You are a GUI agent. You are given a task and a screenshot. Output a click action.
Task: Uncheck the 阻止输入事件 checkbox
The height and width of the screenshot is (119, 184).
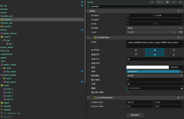coord(128,92)
